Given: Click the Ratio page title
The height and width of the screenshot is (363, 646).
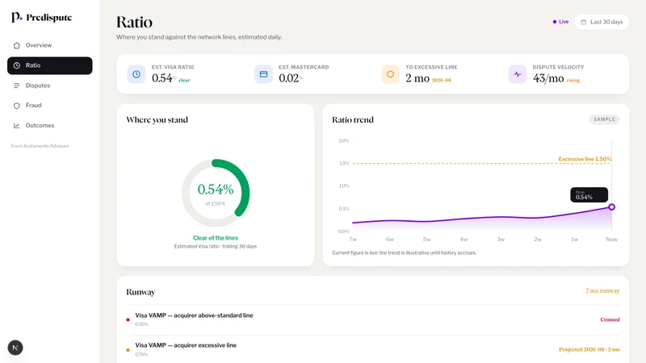Looking at the screenshot, I should (x=134, y=23).
